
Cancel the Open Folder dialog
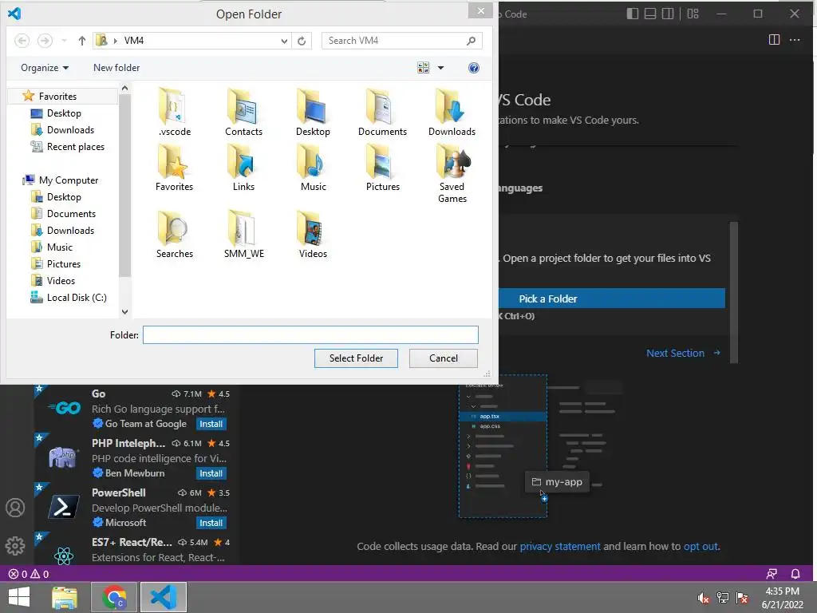pos(444,358)
